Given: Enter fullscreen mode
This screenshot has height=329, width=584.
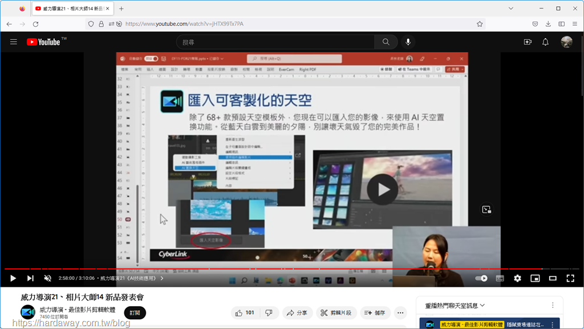Looking at the screenshot, I should point(570,278).
